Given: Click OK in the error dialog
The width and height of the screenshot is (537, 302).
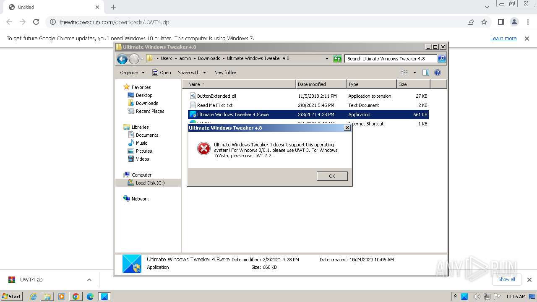Looking at the screenshot, I should click(332, 176).
